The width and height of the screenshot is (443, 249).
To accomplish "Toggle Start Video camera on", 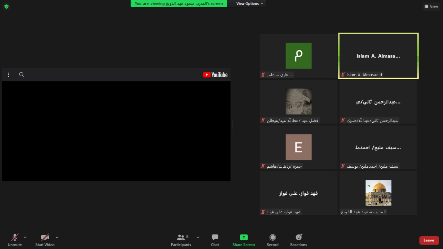I will (45, 240).
